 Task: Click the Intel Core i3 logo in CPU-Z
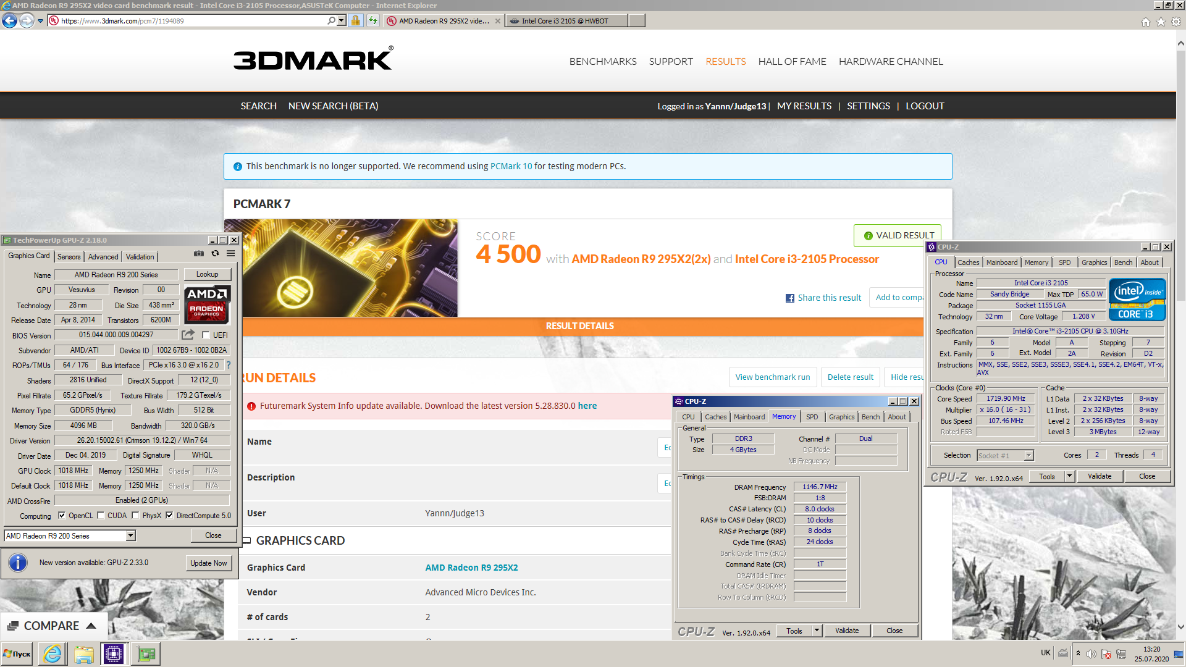1137,299
